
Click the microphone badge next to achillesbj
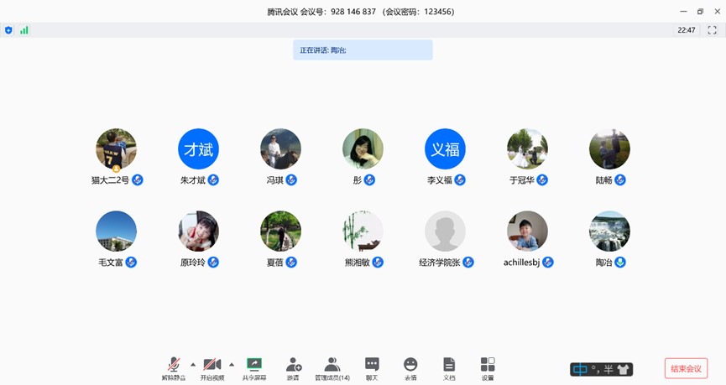[x=548, y=263]
